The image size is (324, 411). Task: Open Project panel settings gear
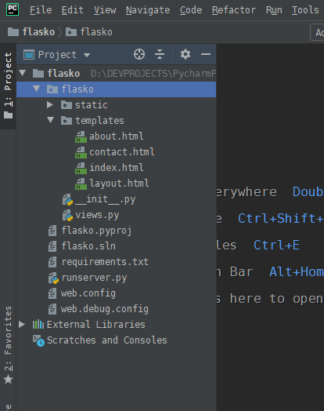click(185, 55)
